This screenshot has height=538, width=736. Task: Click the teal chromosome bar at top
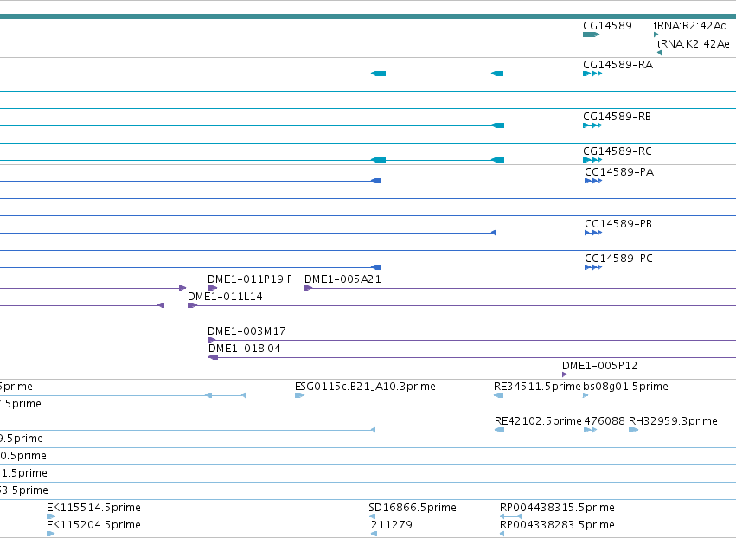368,17
